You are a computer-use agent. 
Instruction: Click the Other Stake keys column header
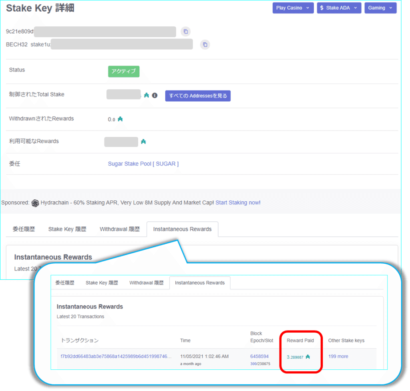click(x=346, y=341)
